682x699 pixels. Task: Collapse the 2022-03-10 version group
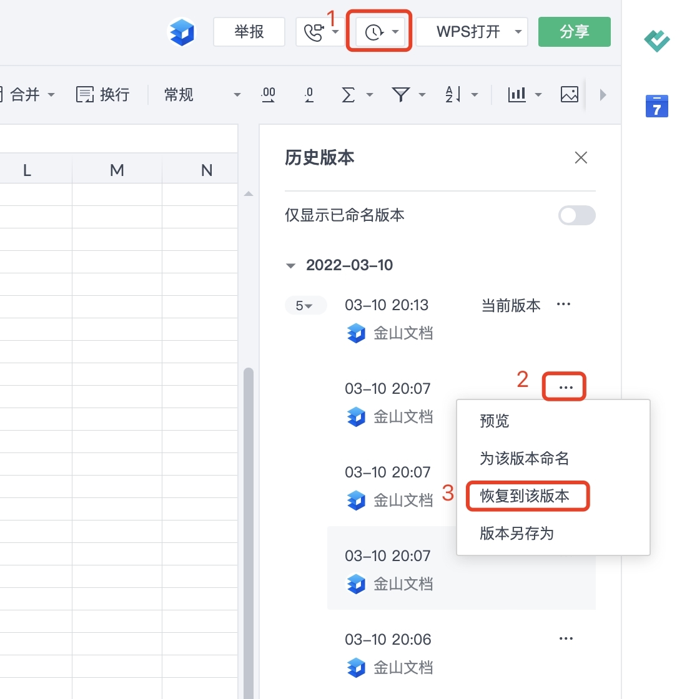click(290, 265)
